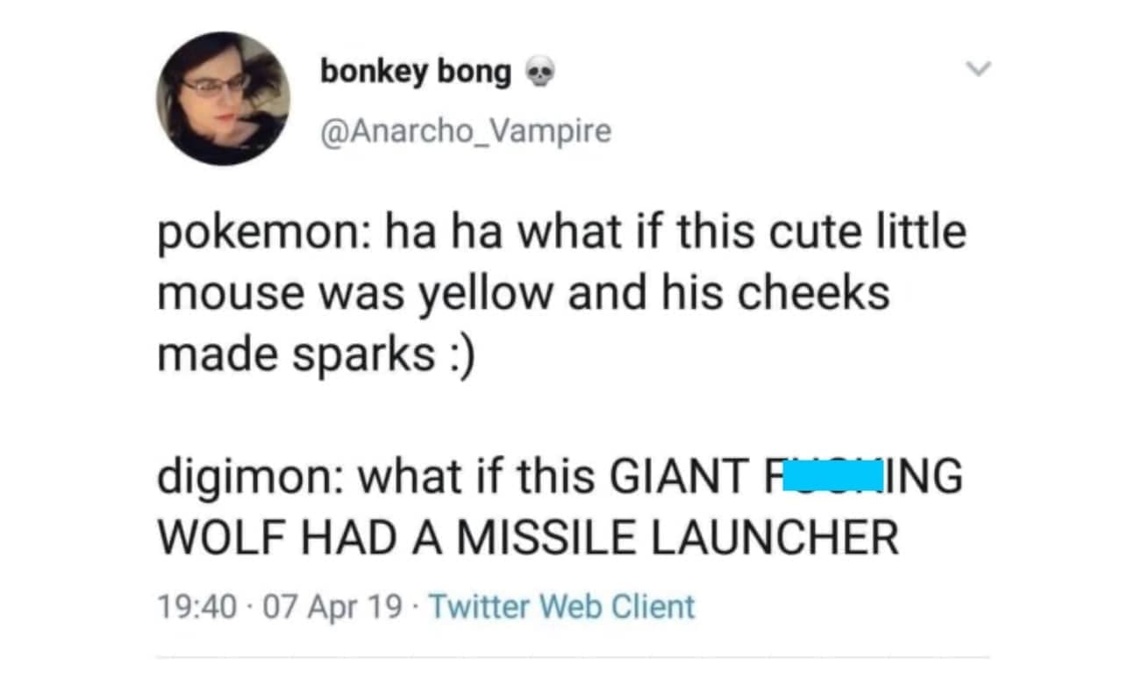Click the blue censor bar
This screenshot has width=1135, height=679.
tap(826, 477)
